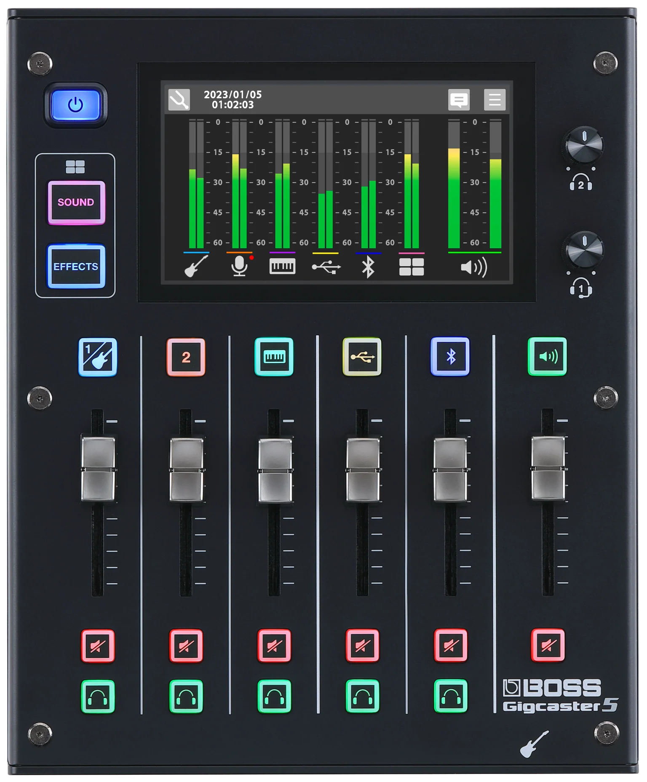Select the guitar channel icon on display

[x=196, y=266]
